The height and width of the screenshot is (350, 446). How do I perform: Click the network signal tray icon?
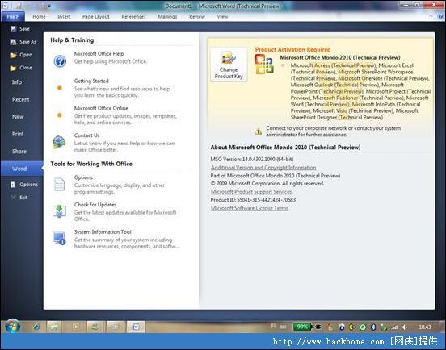(x=394, y=327)
